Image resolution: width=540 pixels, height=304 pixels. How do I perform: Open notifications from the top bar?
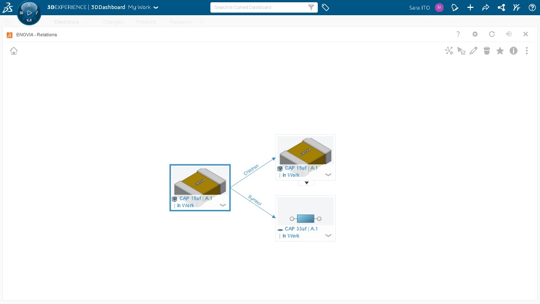455,7
